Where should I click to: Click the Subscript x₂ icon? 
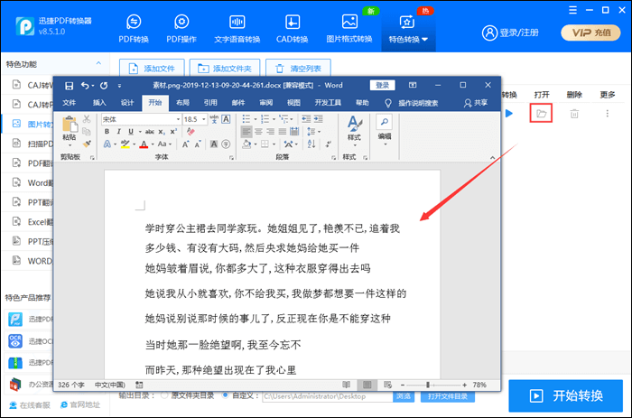[x=162, y=132]
